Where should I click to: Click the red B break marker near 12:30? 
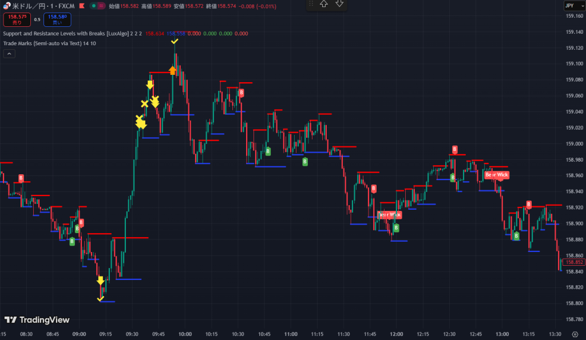tap(455, 150)
